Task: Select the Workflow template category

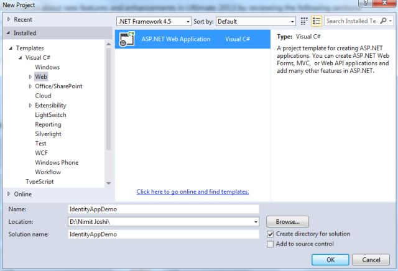Action: (48, 172)
